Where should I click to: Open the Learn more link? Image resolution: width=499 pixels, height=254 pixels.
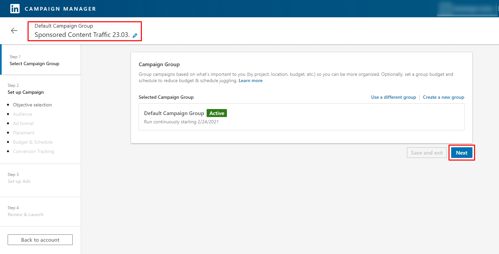click(x=250, y=81)
